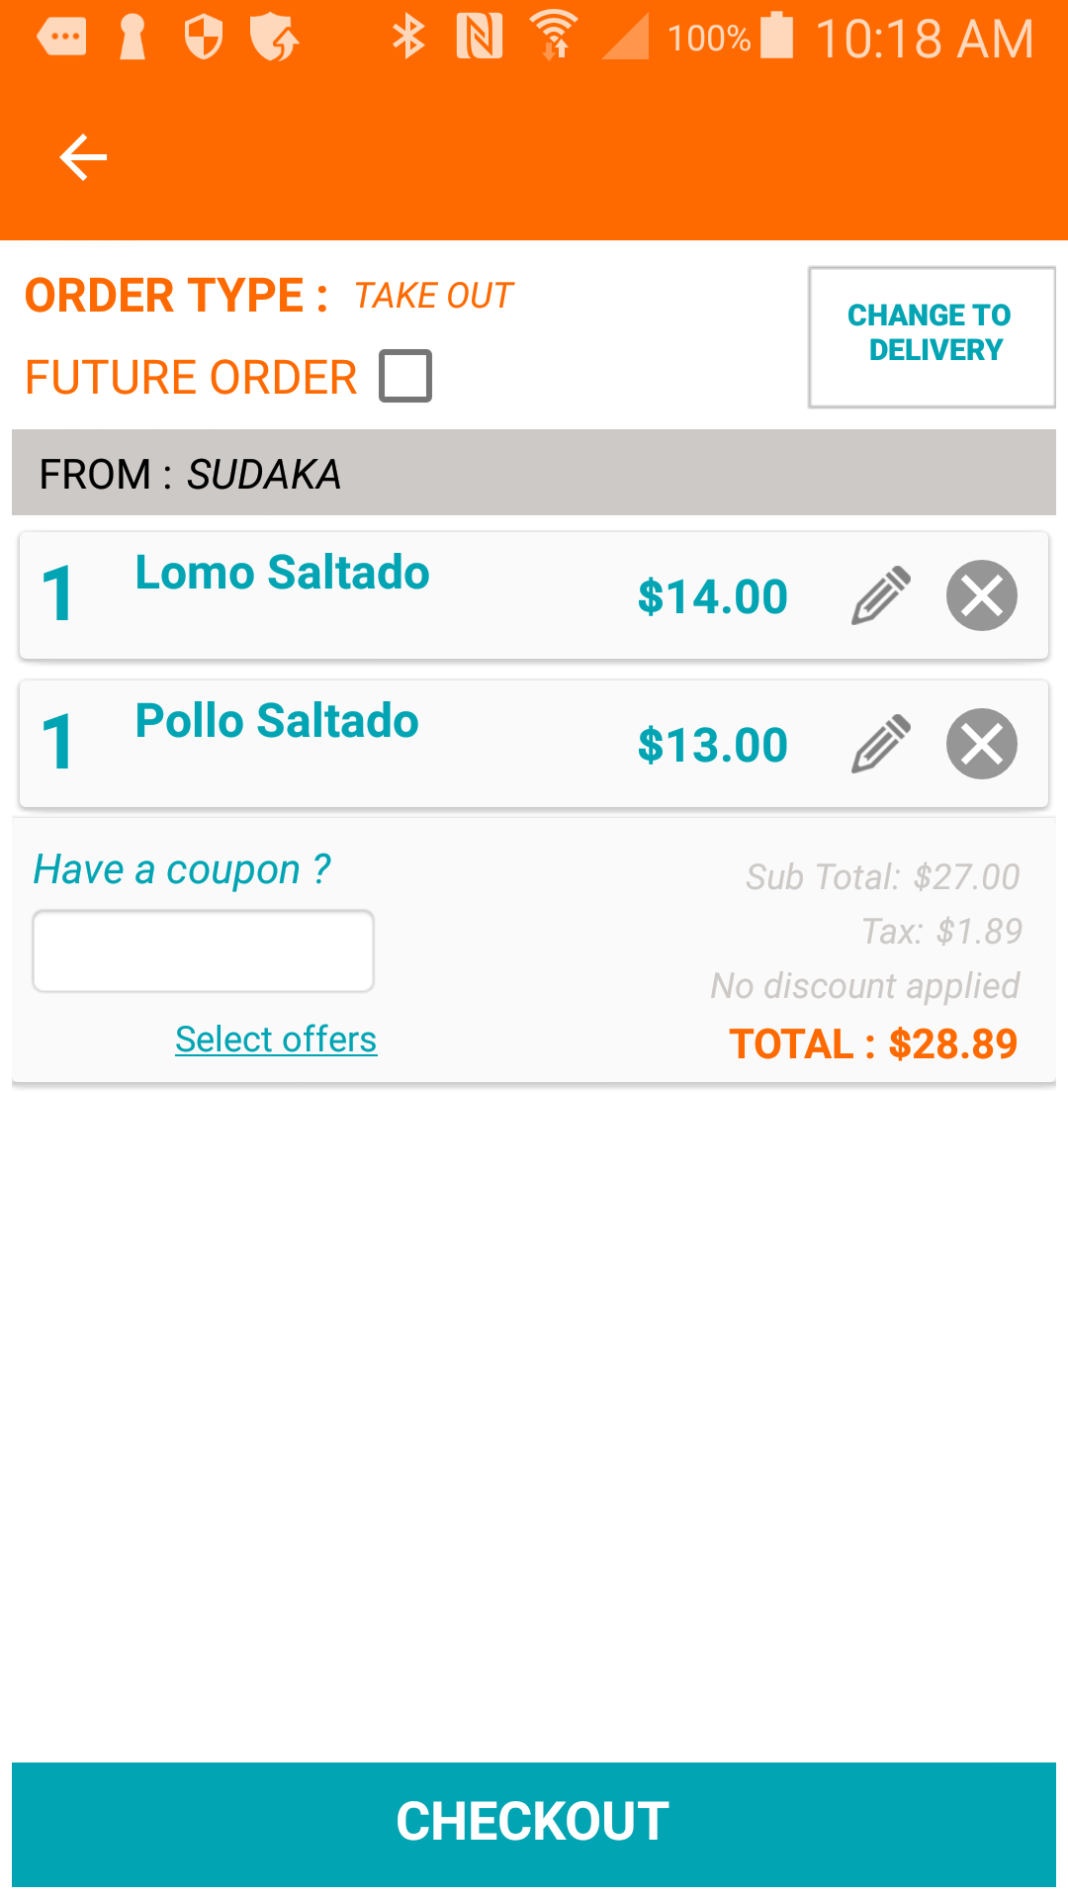Image resolution: width=1068 pixels, height=1899 pixels.
Task: Remove Pollo Saltado from the order
Action: (x=981, y=744)
